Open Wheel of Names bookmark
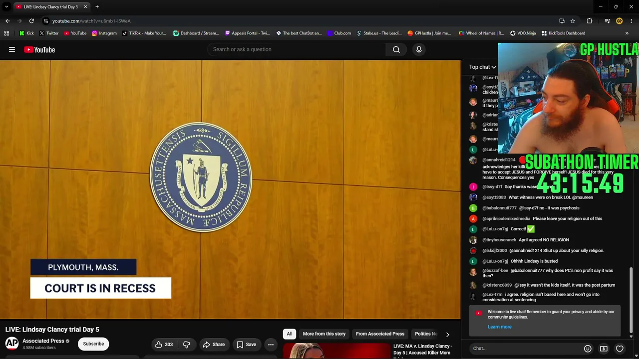 [481, 33]
